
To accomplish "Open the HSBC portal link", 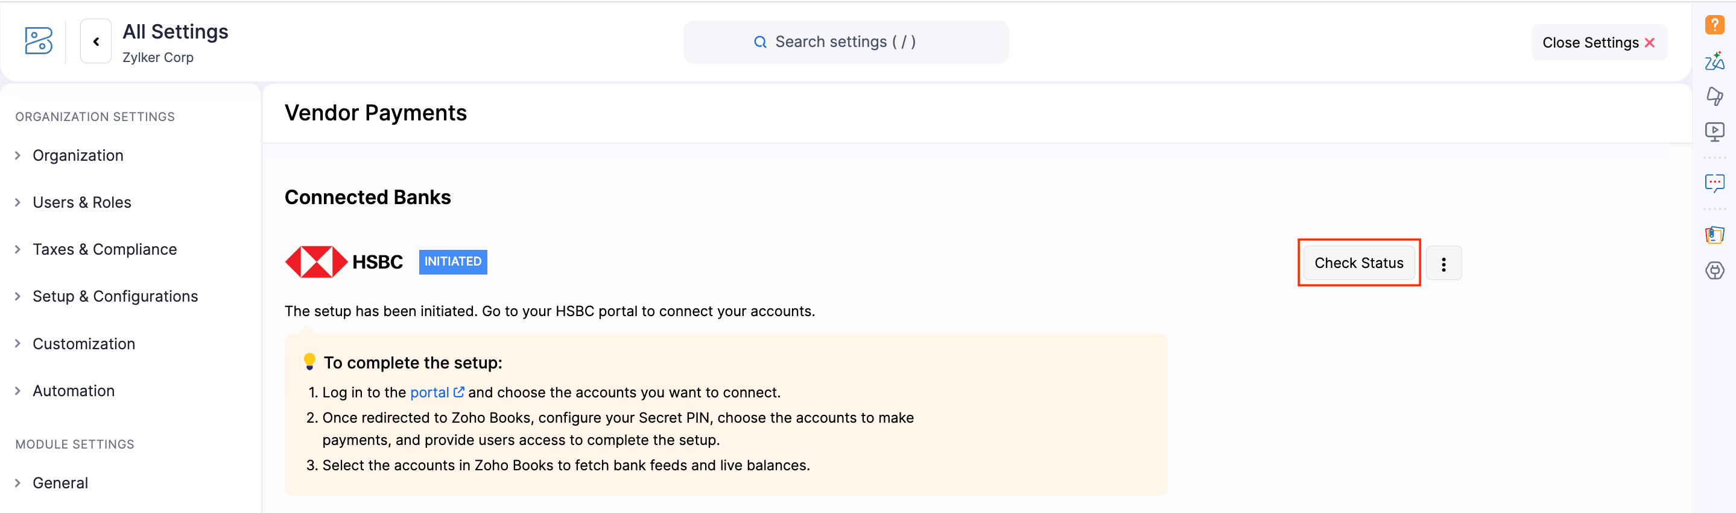I will click(x=430, y=393).
